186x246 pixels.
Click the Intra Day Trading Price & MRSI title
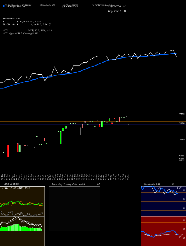(x=76, y=184)
